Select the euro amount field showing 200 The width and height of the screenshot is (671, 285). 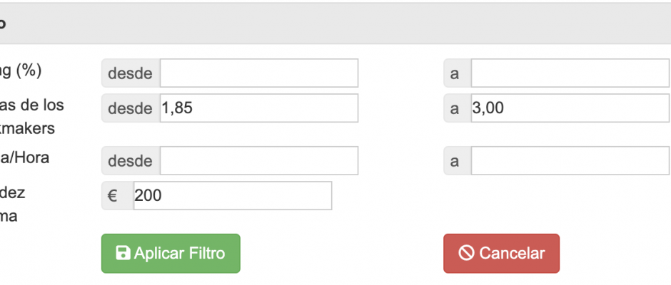(233, 196)
